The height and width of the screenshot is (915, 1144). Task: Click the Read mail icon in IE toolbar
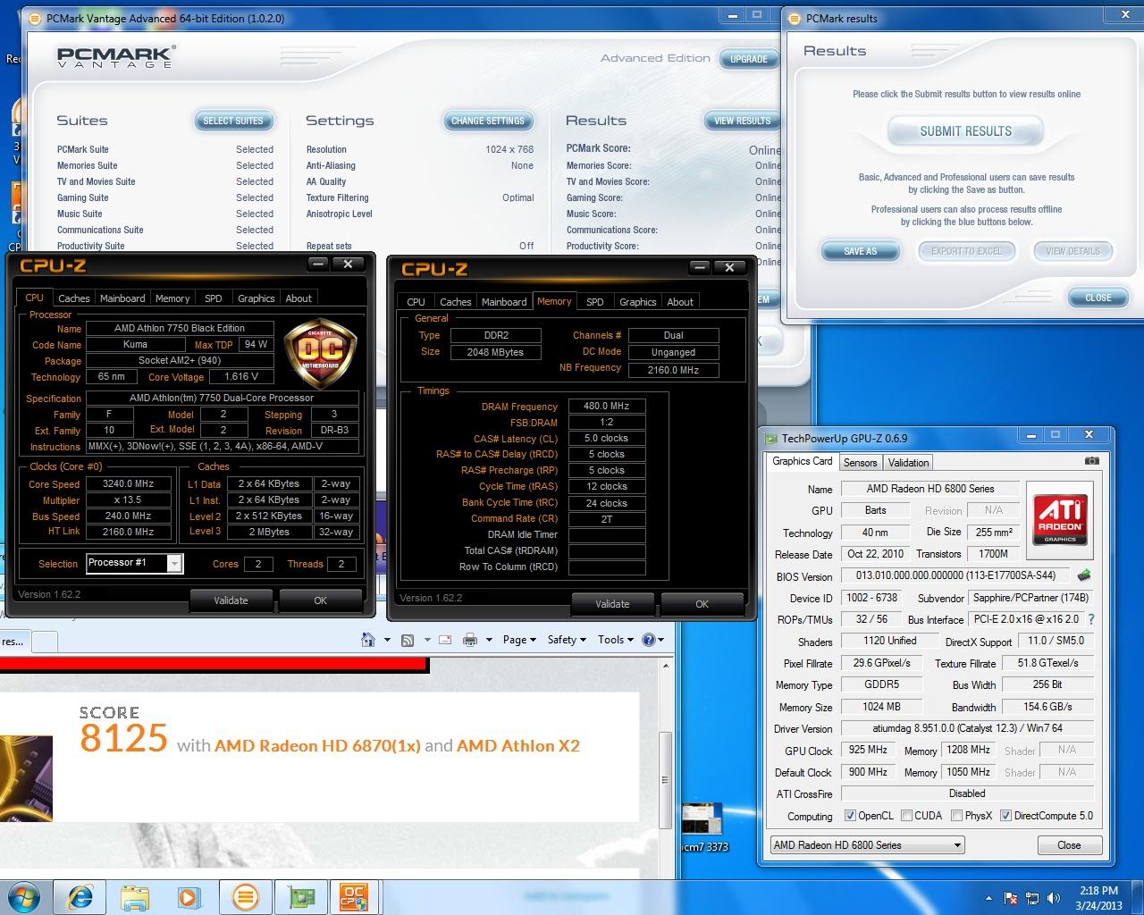click(x=444, y=640)
